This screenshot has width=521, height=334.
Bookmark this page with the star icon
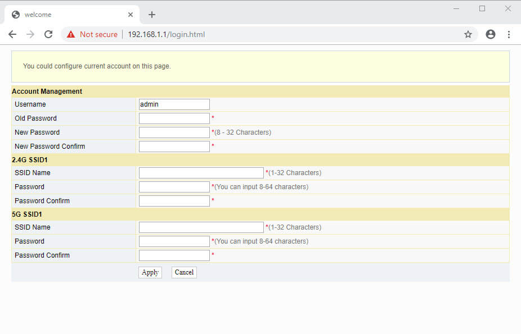(468, 34)
